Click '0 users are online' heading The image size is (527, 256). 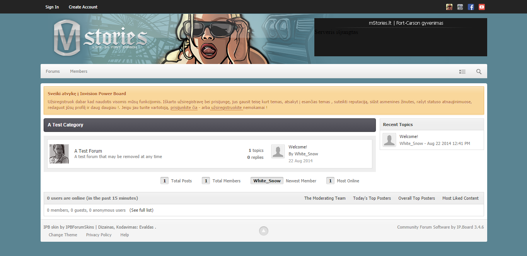click(92, 198)
